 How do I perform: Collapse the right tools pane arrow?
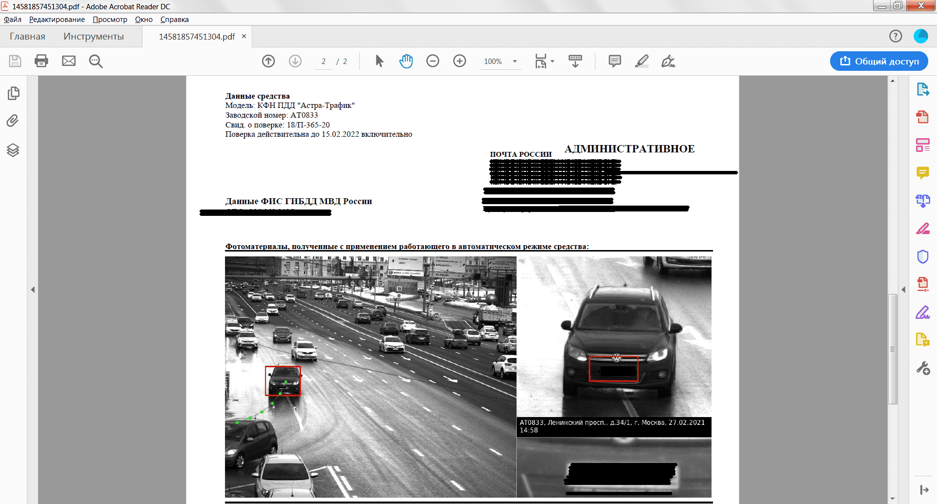point(903,290)
